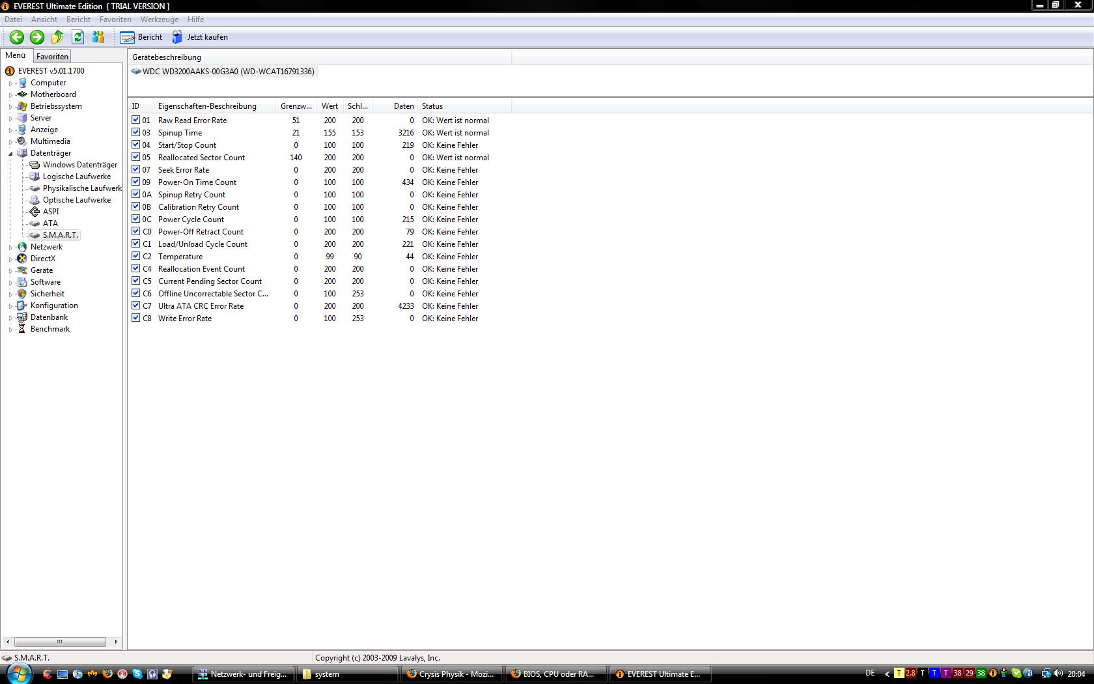
Task: Click the sidebar scrollbar right arrow
Action: (x=116, y=642)
